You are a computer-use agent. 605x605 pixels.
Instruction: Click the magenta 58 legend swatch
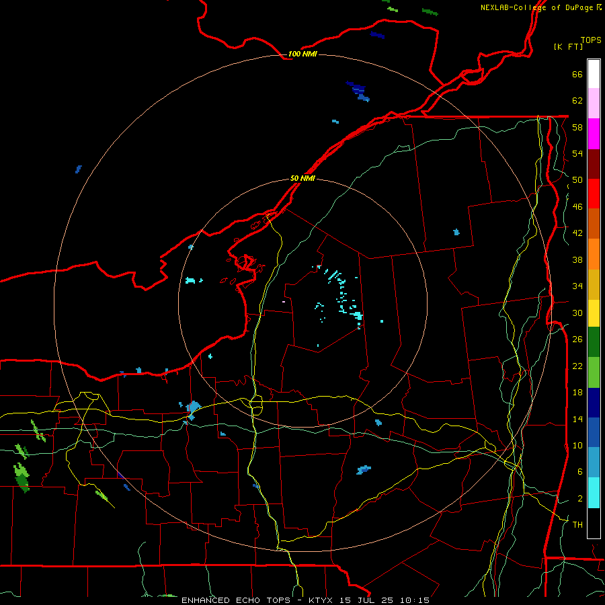tap(594, 134)
